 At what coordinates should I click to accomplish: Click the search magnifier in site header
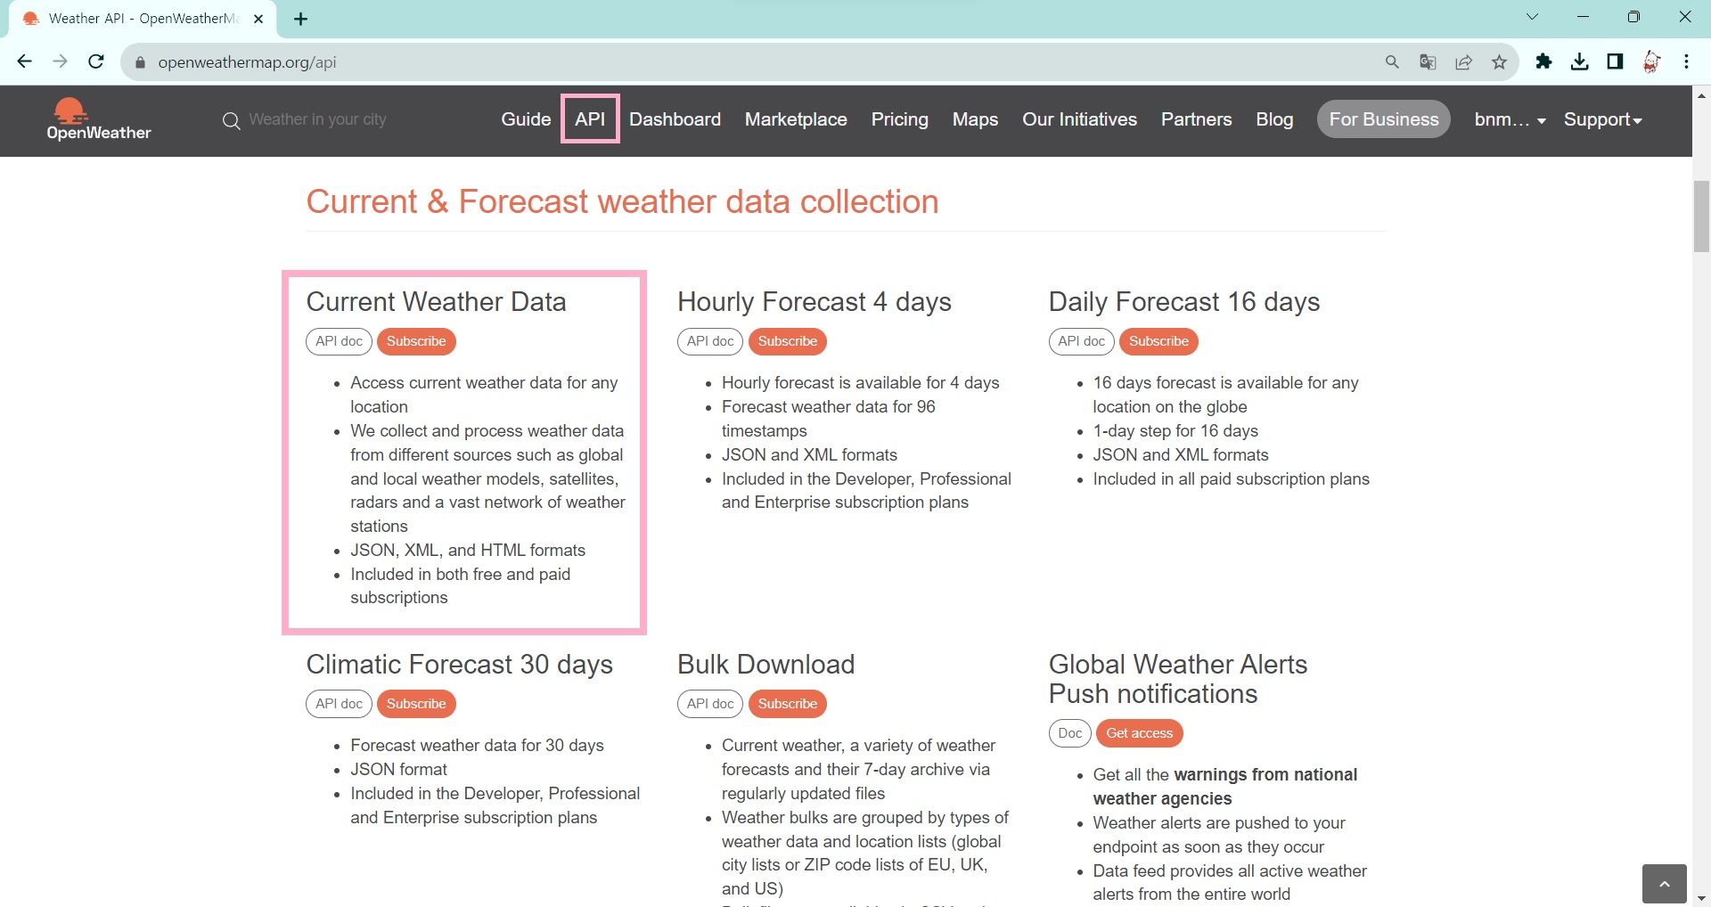(x=231, y=120)
